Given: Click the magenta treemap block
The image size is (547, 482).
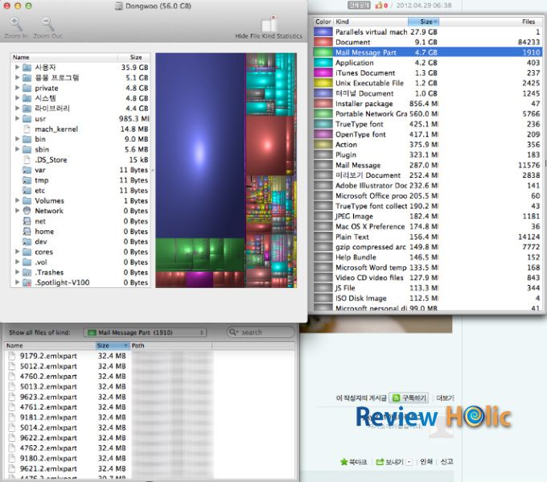Looking at the screenshot, I should click(199, 280).
